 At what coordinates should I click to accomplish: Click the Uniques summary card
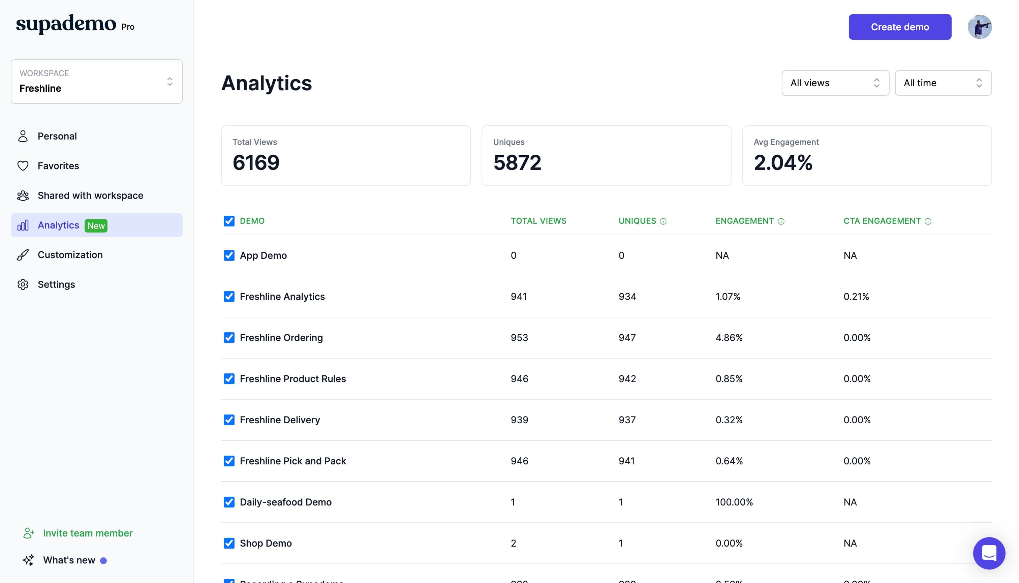pyautogui.click(x=606, y=156)
